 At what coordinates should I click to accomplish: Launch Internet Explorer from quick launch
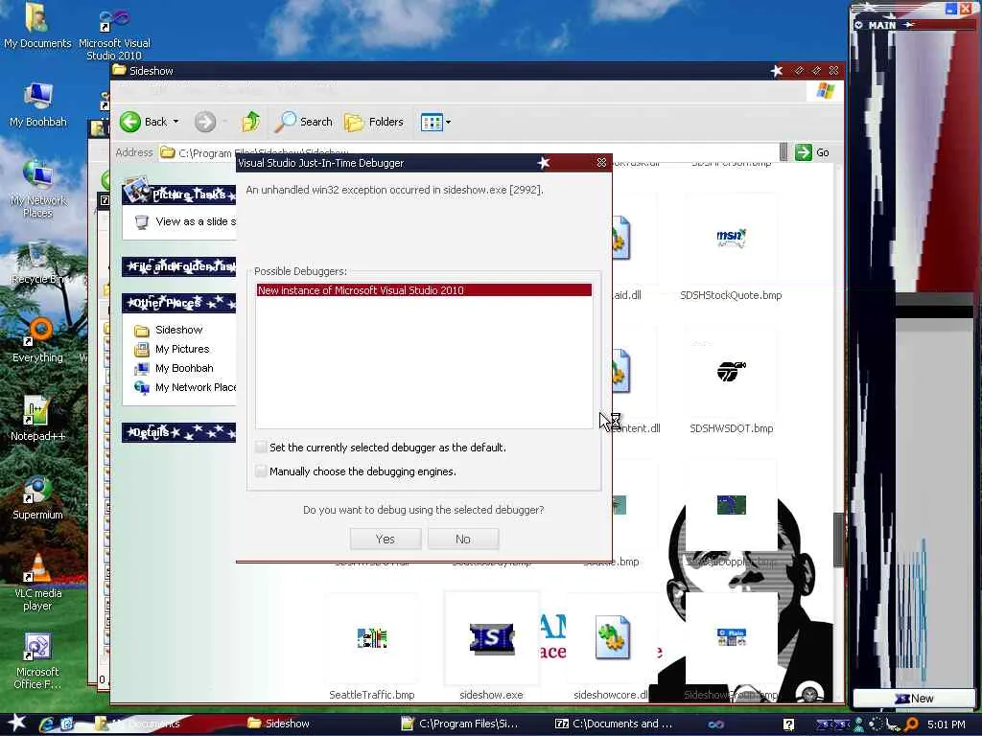pyautogui.click(x=46, y=724)
